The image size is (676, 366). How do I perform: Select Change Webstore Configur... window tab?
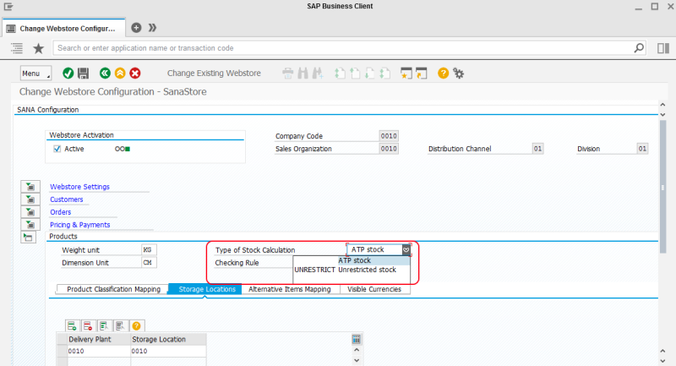tap(64, 29)
